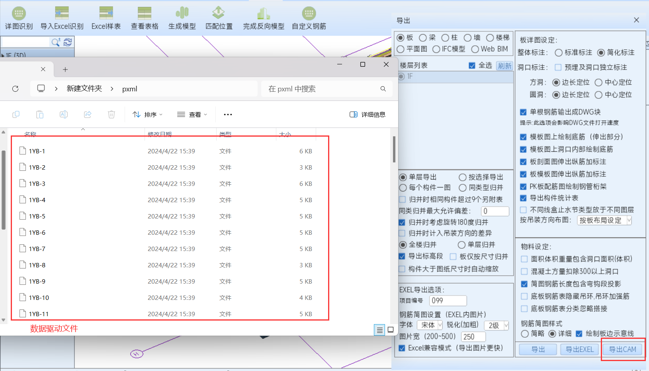Open 自定义钢筋 tool
Image resolution: width=649 pixels, height=371 pixels.
[x=309, y=14]
